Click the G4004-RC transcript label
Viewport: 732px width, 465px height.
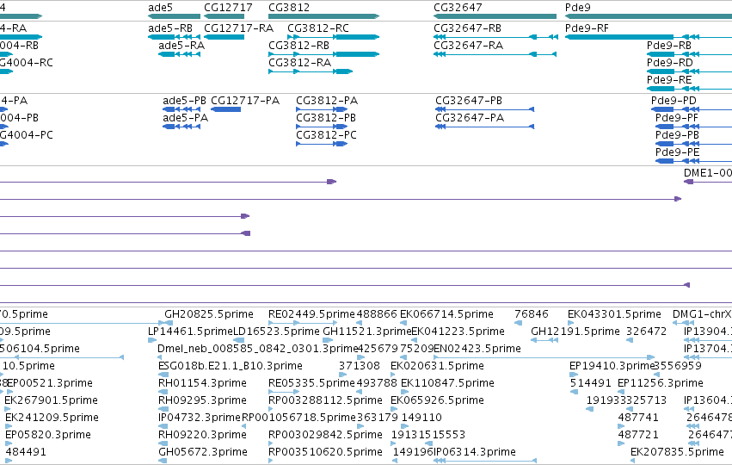26,63
